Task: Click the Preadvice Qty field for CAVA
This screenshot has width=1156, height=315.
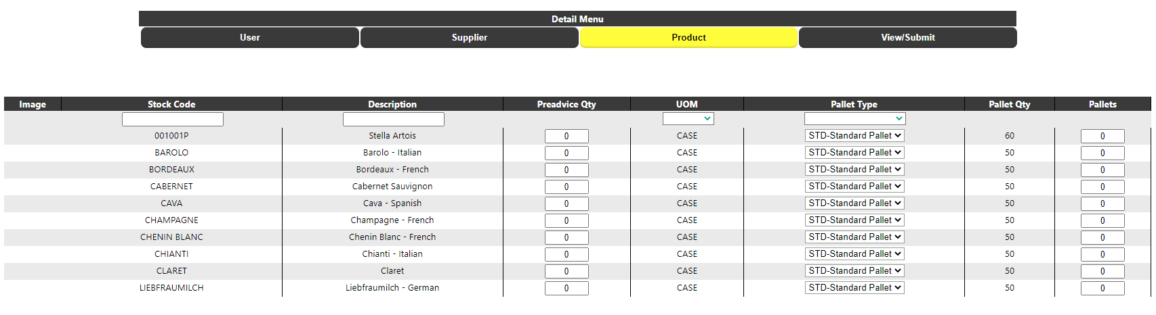Action: [566, 203]
